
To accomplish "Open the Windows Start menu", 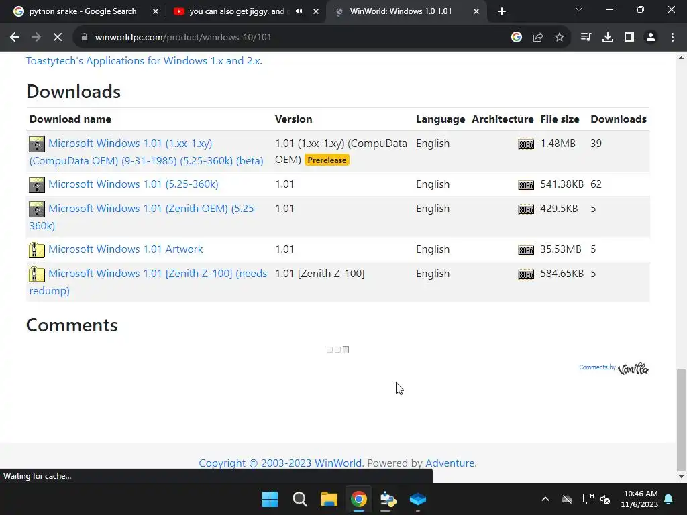I will [270, 499].
